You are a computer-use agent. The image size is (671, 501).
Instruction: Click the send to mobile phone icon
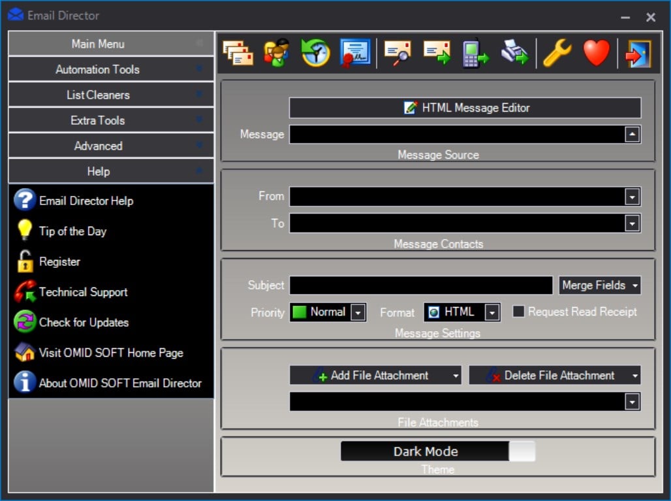(x=475, y=53)
